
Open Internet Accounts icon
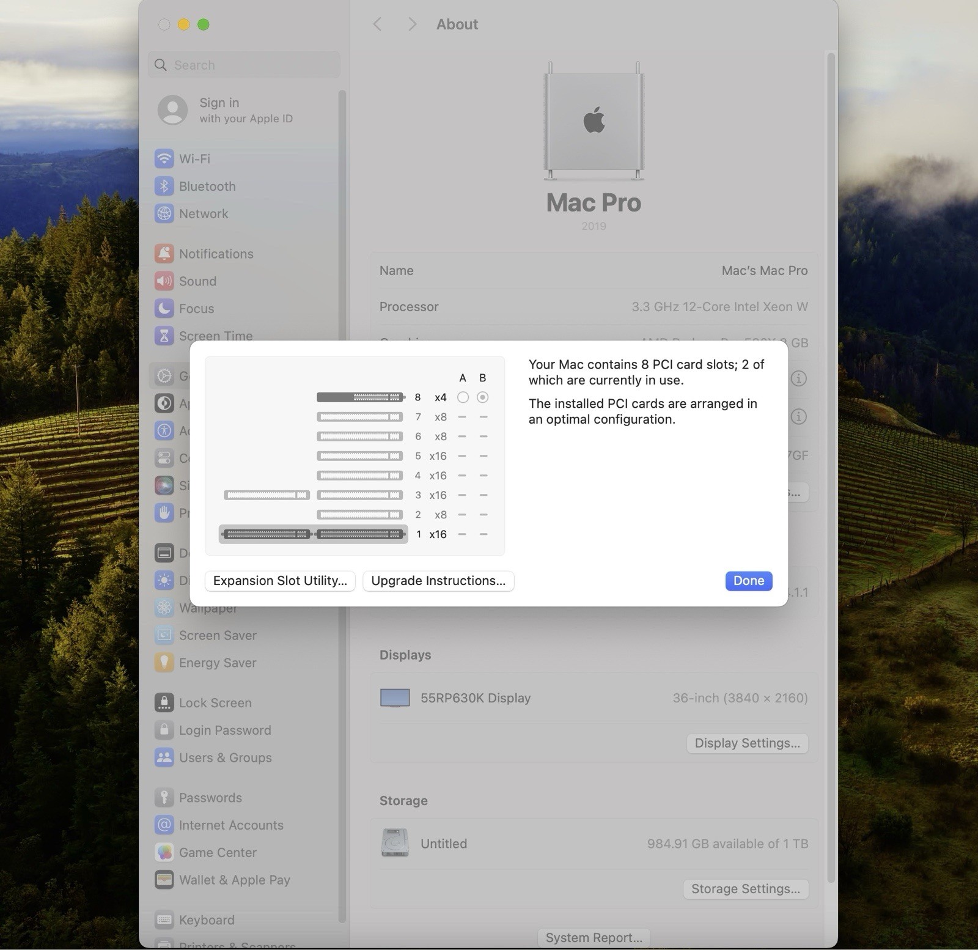(164, 825)
